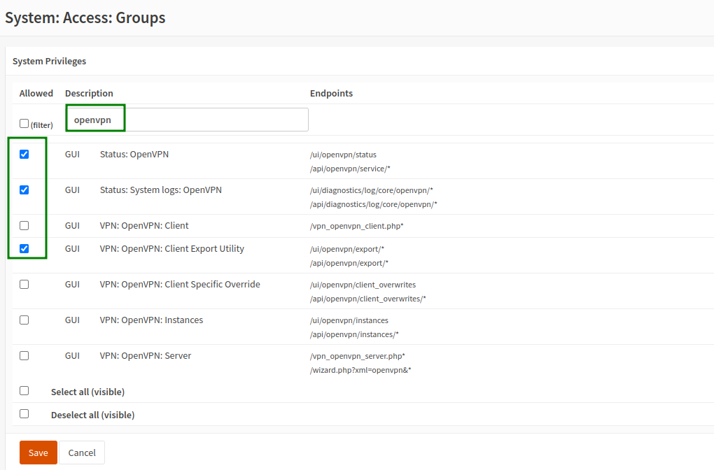Cancel the privilege changes
The height and width of the screenshot is (470, 714).
click(x=82, y=453)
